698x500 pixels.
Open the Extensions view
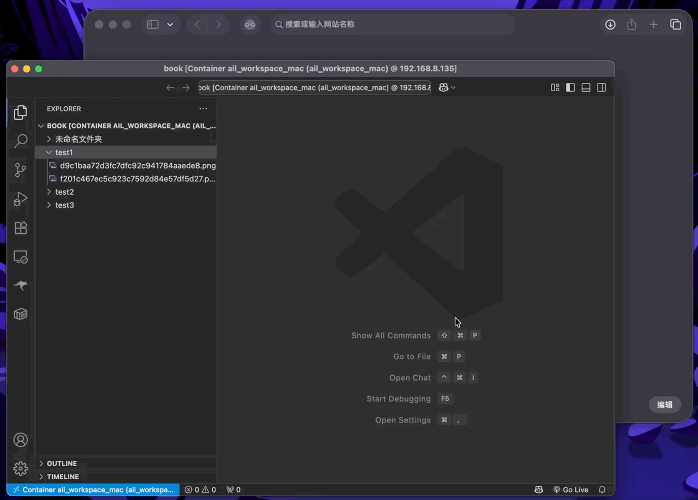(21, 228)
